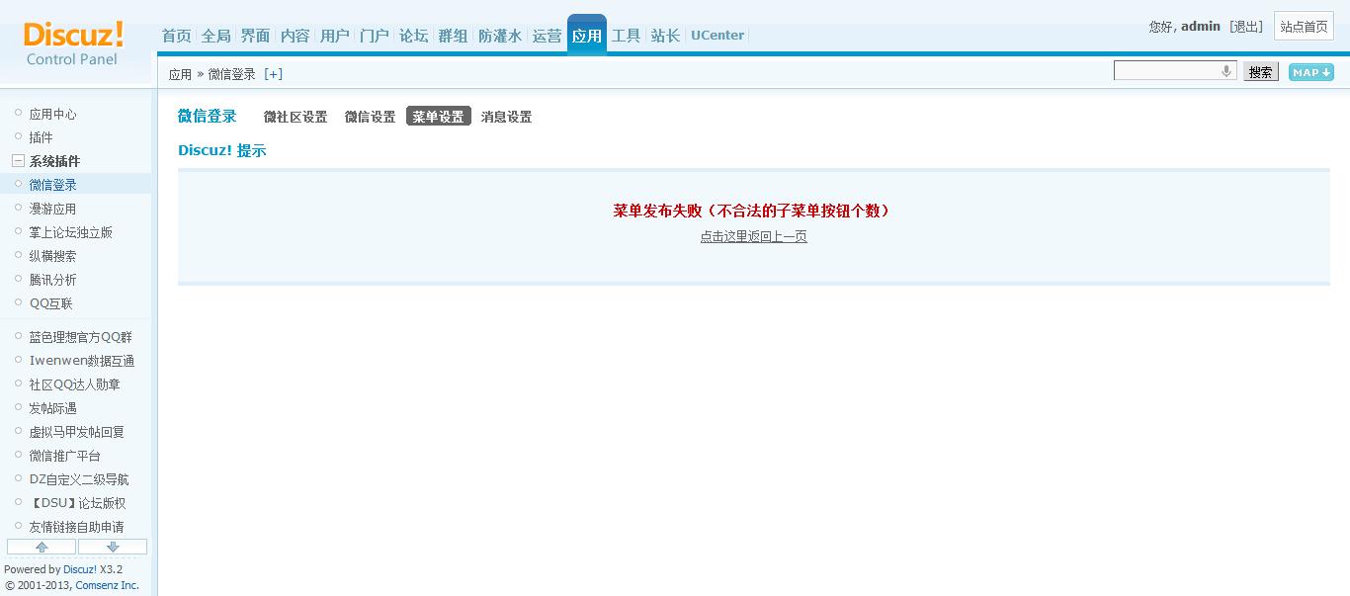
Task: Click 点击这里返回上一页 to go back
Action: [754, 236]
